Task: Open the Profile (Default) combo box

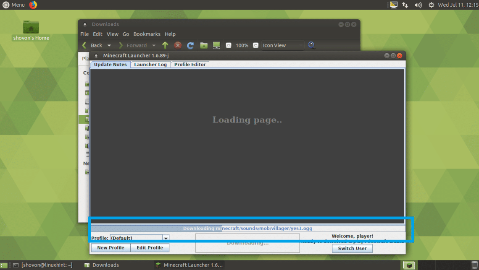Action: (139, 238)
